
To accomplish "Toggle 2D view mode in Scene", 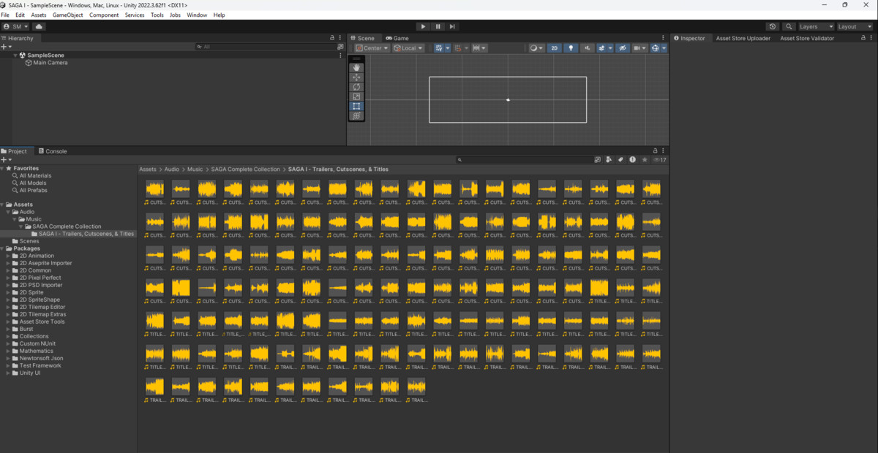I will [x=554, y=48].
